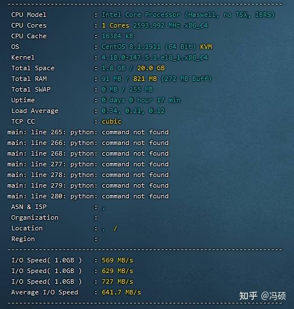Click the '20.0 GB' total space value
The height and width of the screenshot is (309, 294).
click(151, 68)
